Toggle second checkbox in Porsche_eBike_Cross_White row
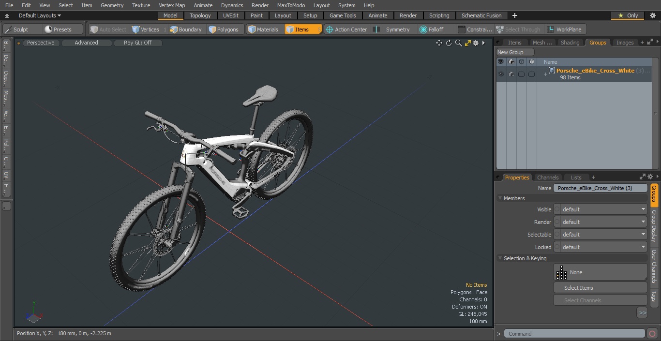 (x=531, y=74)
